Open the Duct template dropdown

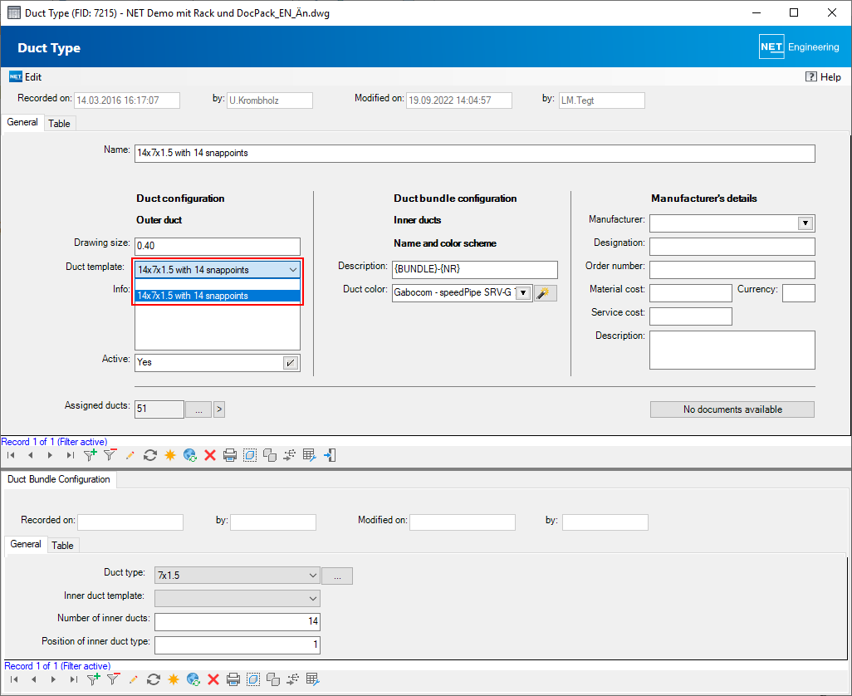click(293, 269)
